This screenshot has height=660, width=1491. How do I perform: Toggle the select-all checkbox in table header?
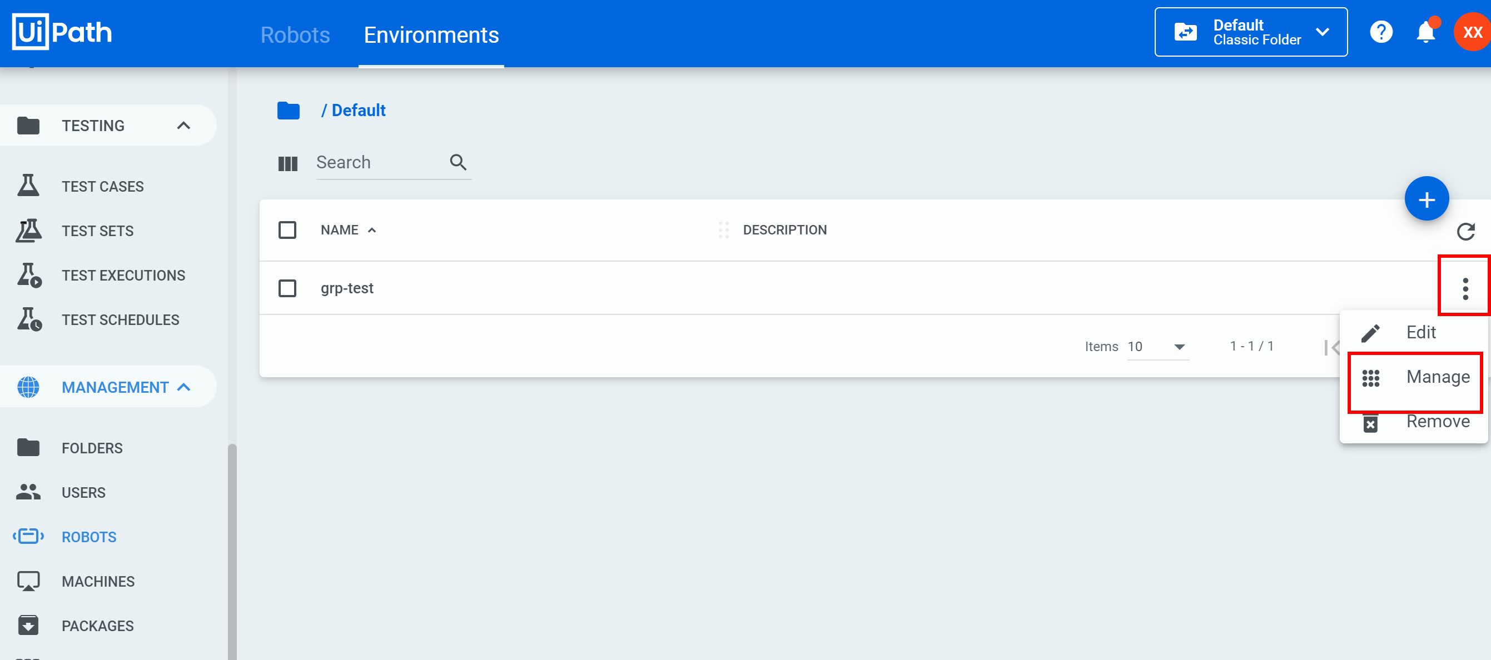[287, 230]
